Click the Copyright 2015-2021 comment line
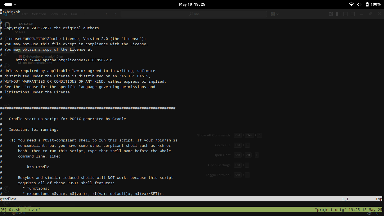Image resolution: width=384 pixels, height=216 pixels. click(51, 28)
